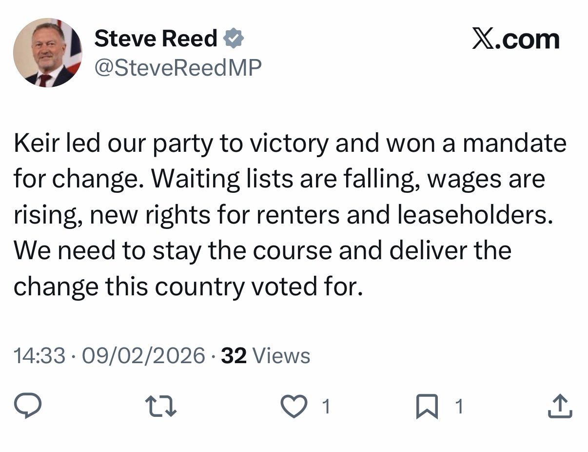Click the X logo in the X.com watermark

point(483,39)
